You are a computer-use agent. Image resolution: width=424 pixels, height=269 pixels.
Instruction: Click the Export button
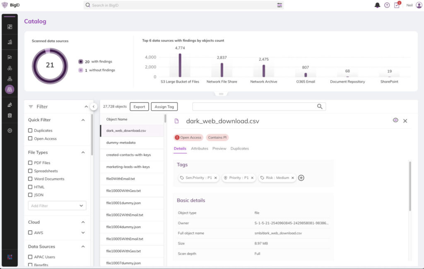coord(139,107)
